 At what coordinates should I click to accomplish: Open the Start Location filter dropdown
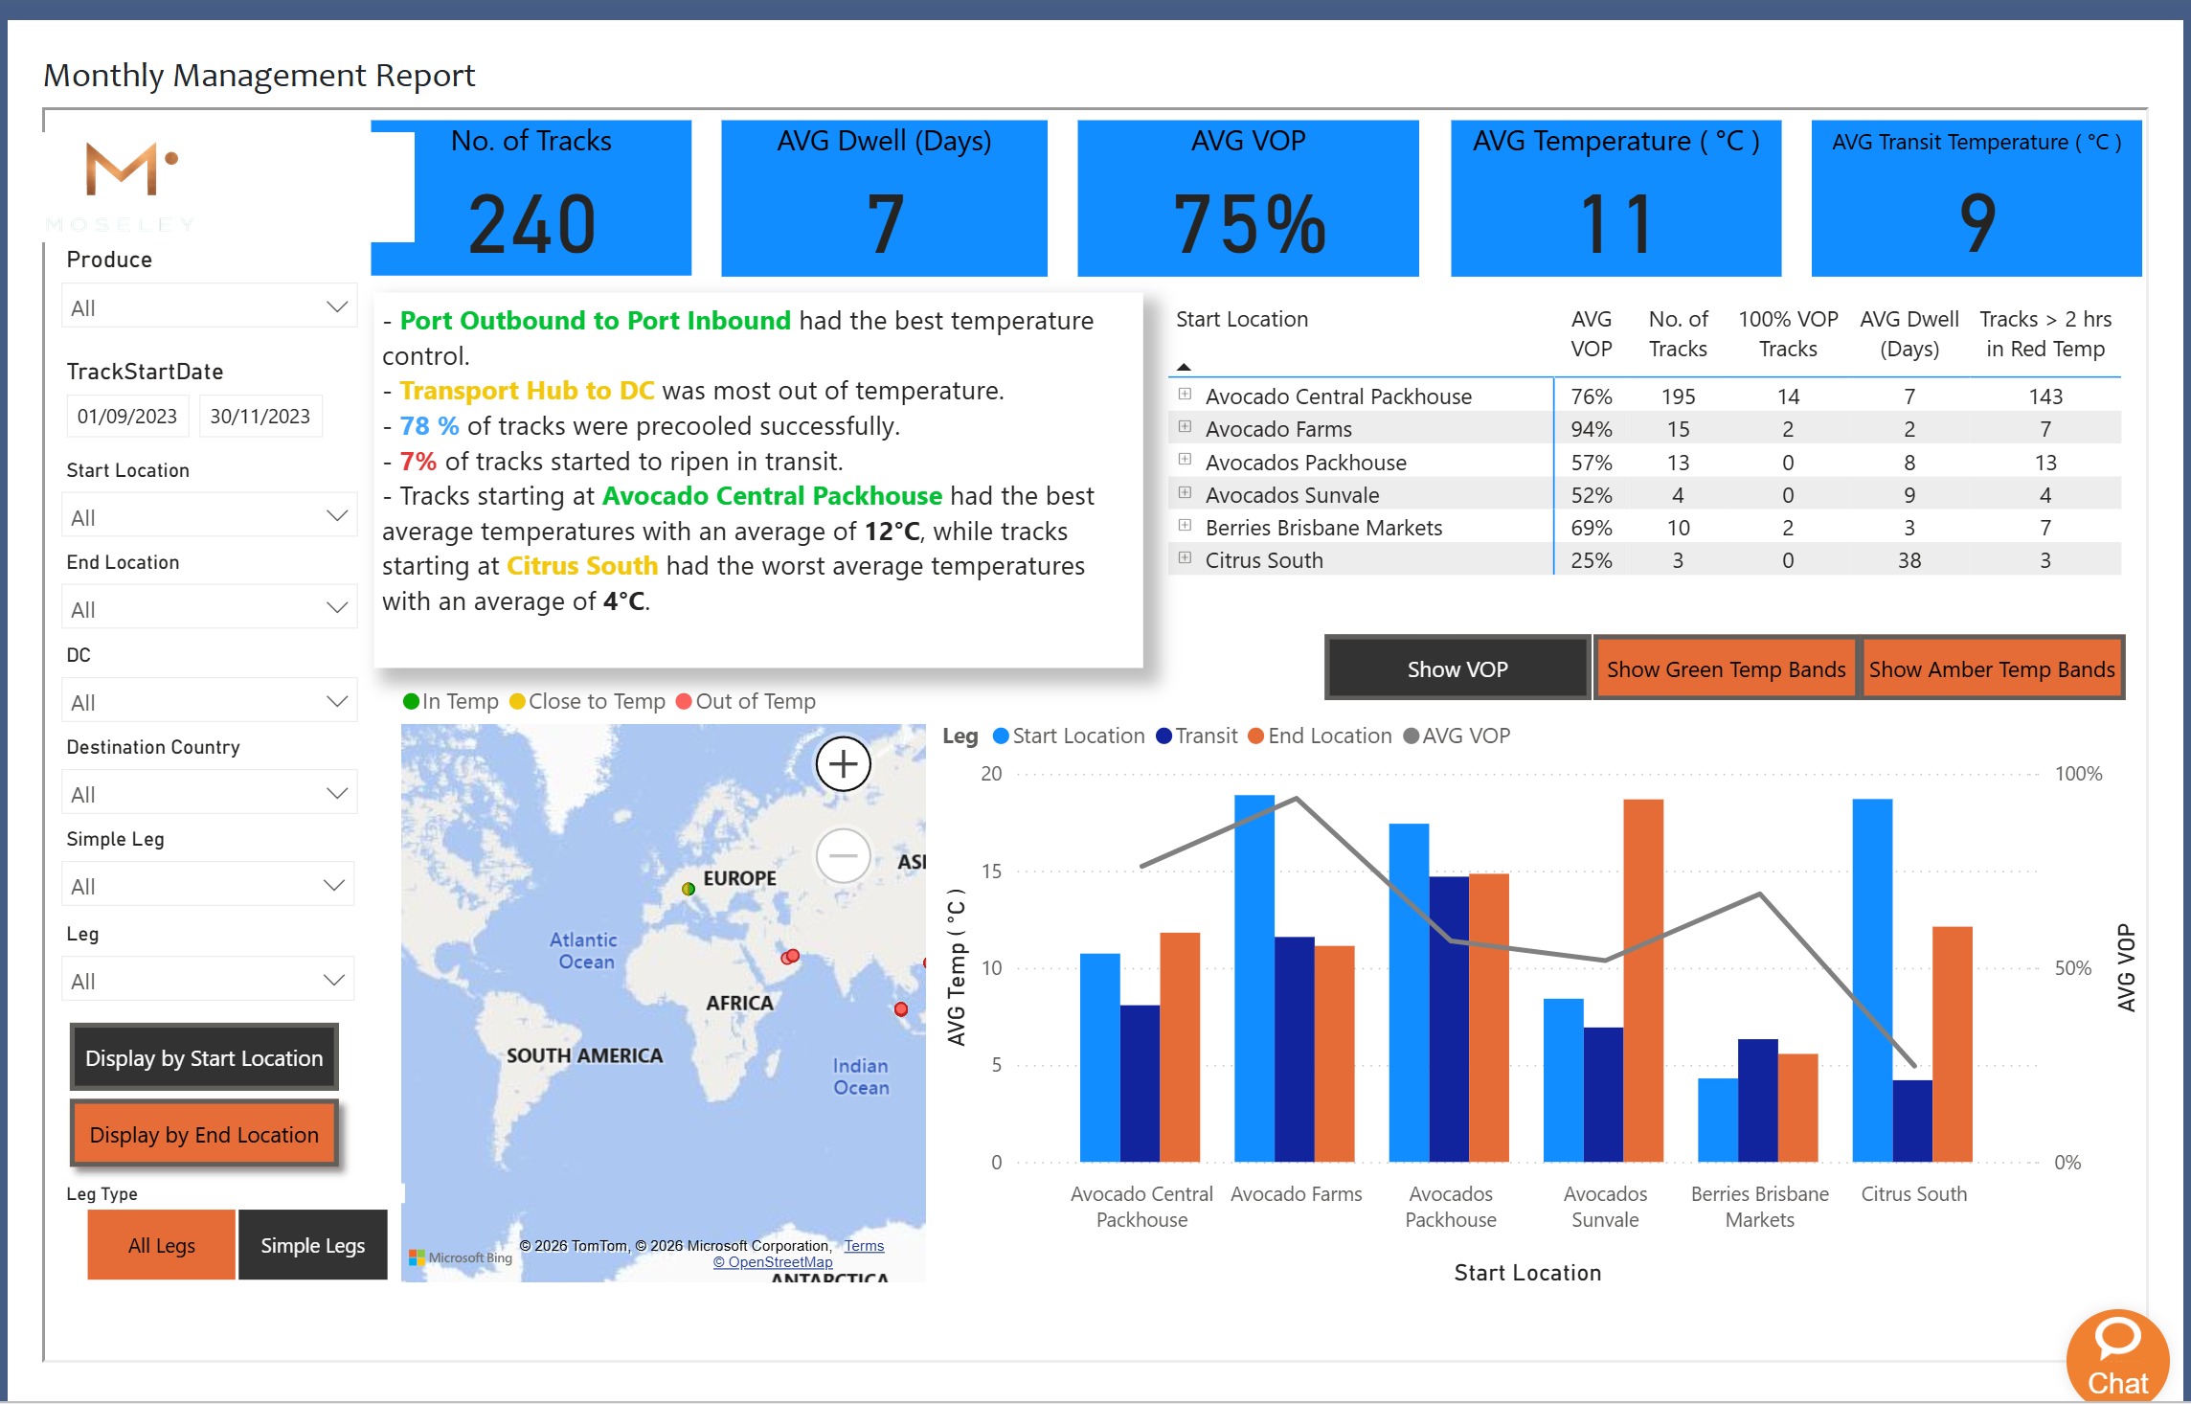(x=210, y=517)
